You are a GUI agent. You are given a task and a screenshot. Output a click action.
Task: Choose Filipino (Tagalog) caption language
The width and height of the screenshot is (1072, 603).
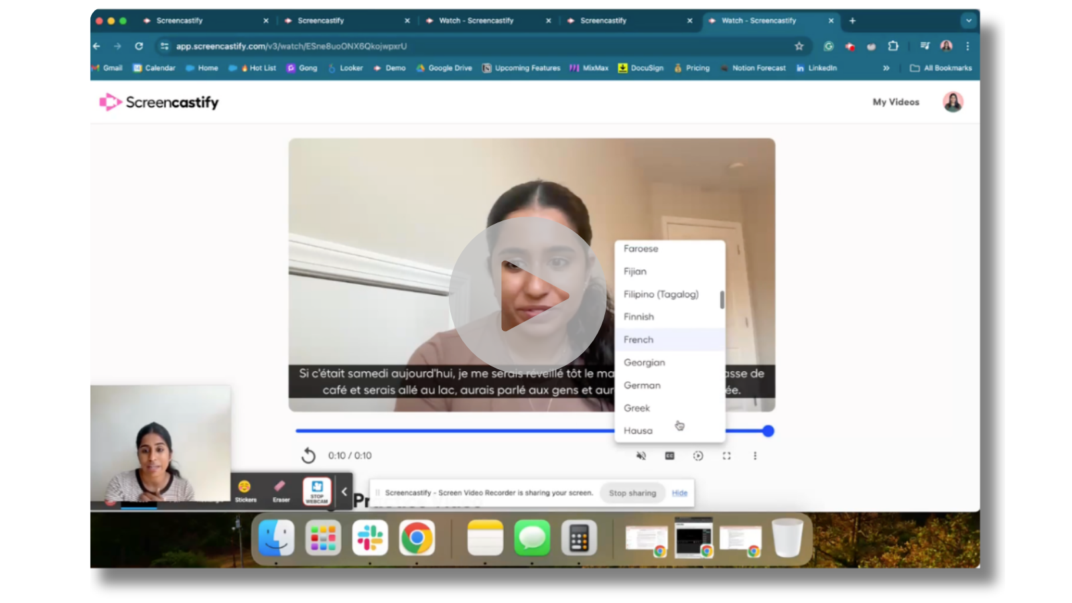tap(661, 294)
